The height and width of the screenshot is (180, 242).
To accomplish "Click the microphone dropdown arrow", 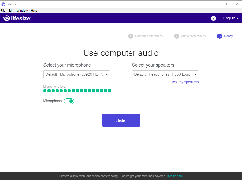I will click(107, 74).
